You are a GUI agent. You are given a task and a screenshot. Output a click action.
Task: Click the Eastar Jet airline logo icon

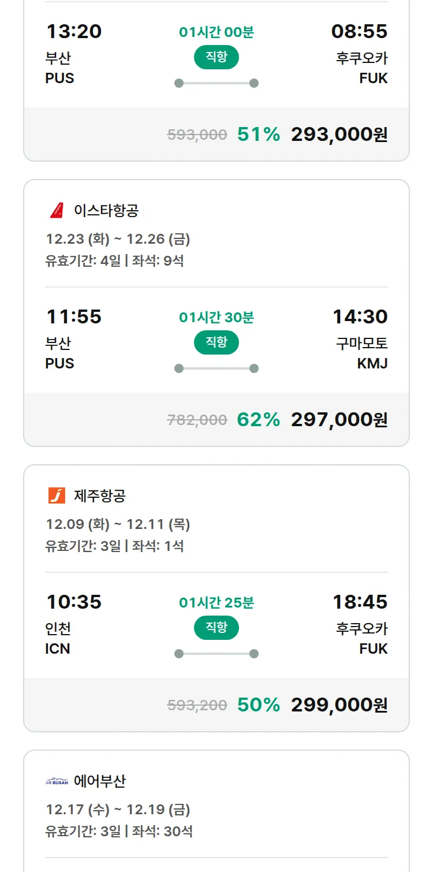[57, 210]
